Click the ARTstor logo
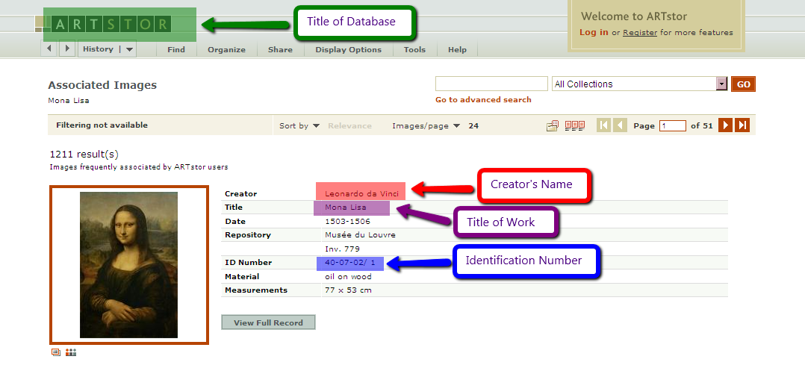The image size is (805, 374). coord(112,24)
